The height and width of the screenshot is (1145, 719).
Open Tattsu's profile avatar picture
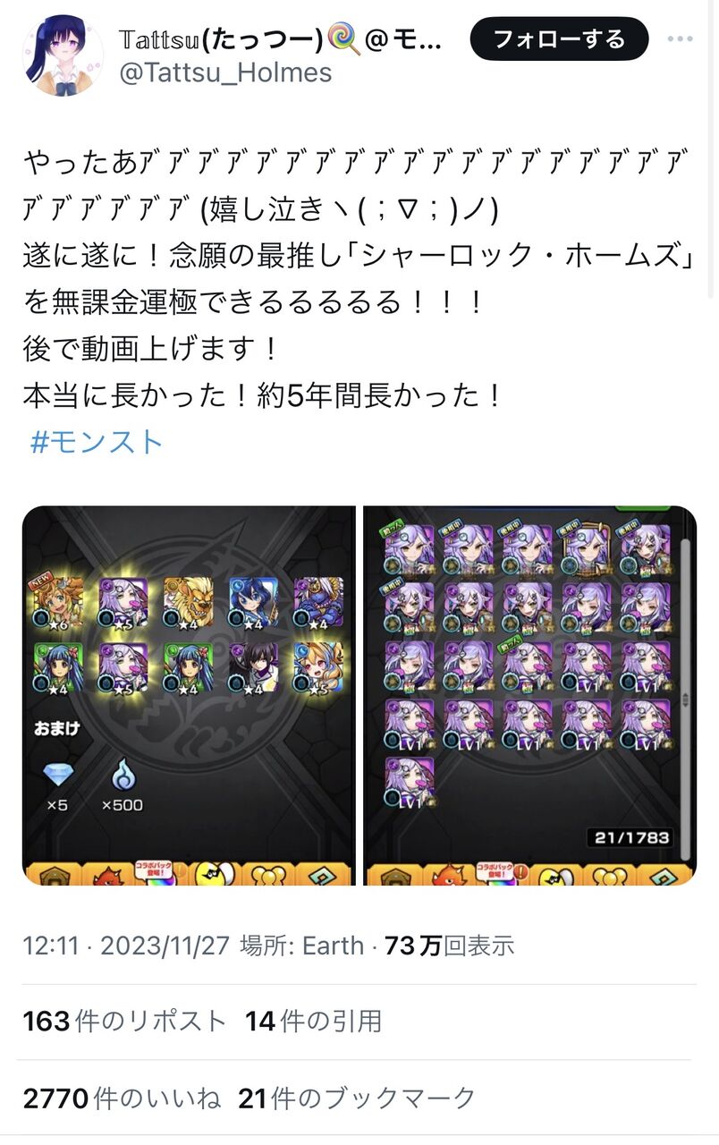click(x=63, y=55)
